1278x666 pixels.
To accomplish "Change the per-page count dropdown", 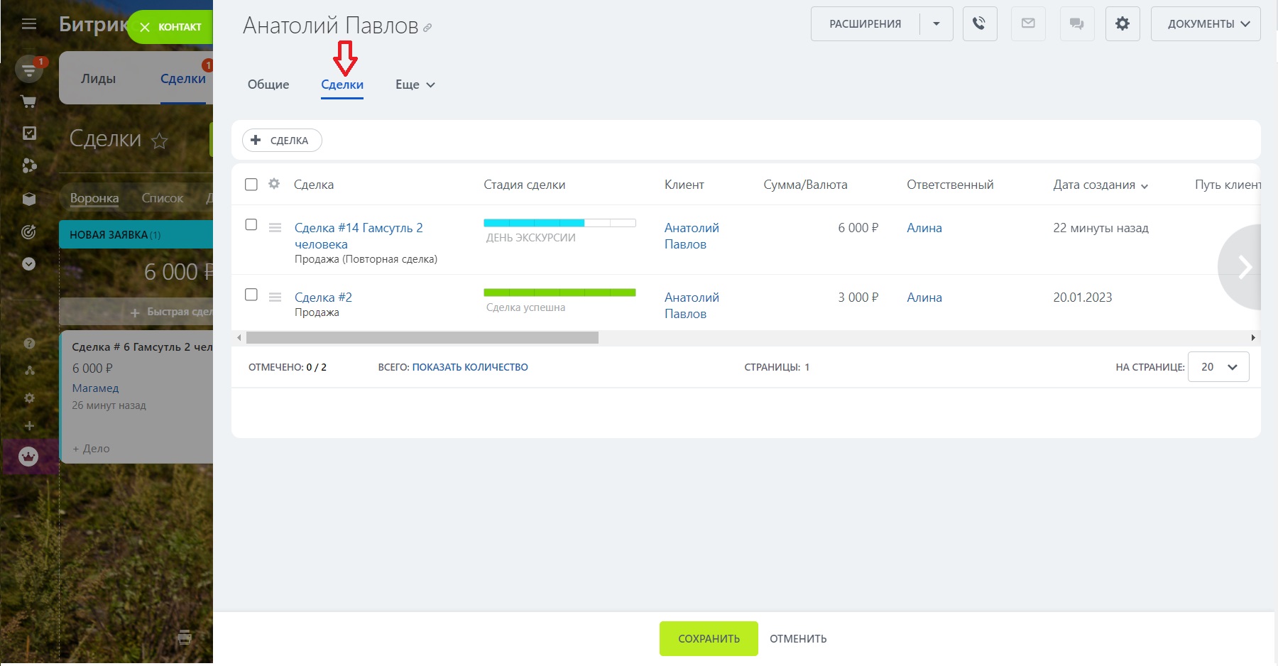I will pos(1218,367).
